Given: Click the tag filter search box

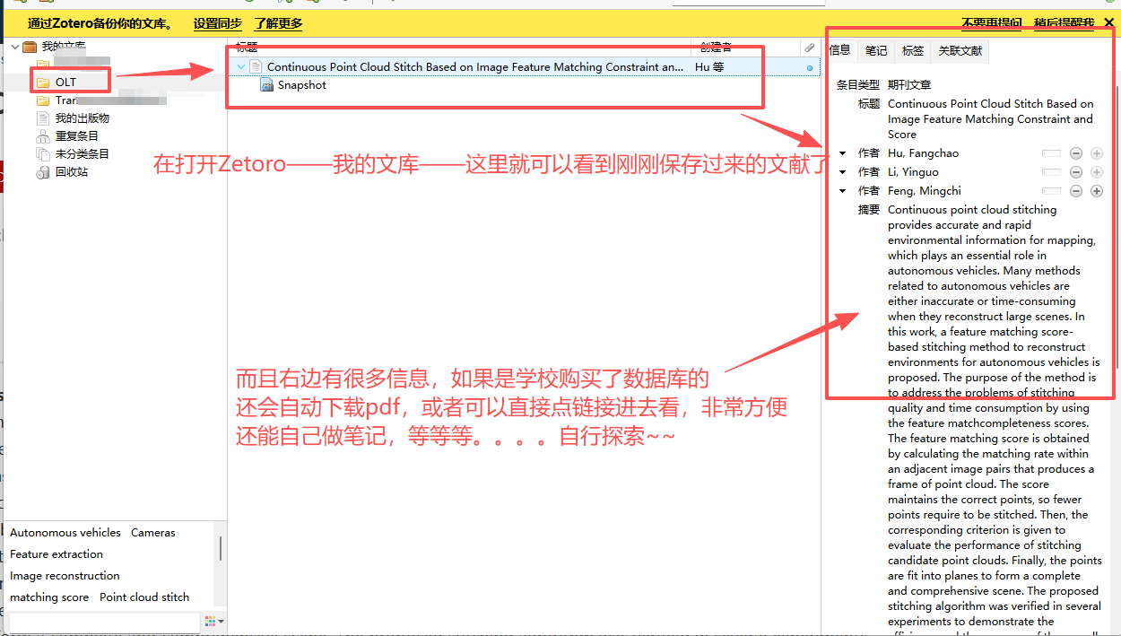Looking at the screenshot, I should pyautogui.click(x=104, y=622).
